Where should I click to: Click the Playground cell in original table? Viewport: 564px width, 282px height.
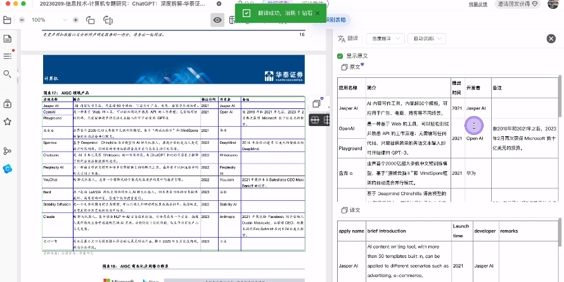tap(352, 148)
